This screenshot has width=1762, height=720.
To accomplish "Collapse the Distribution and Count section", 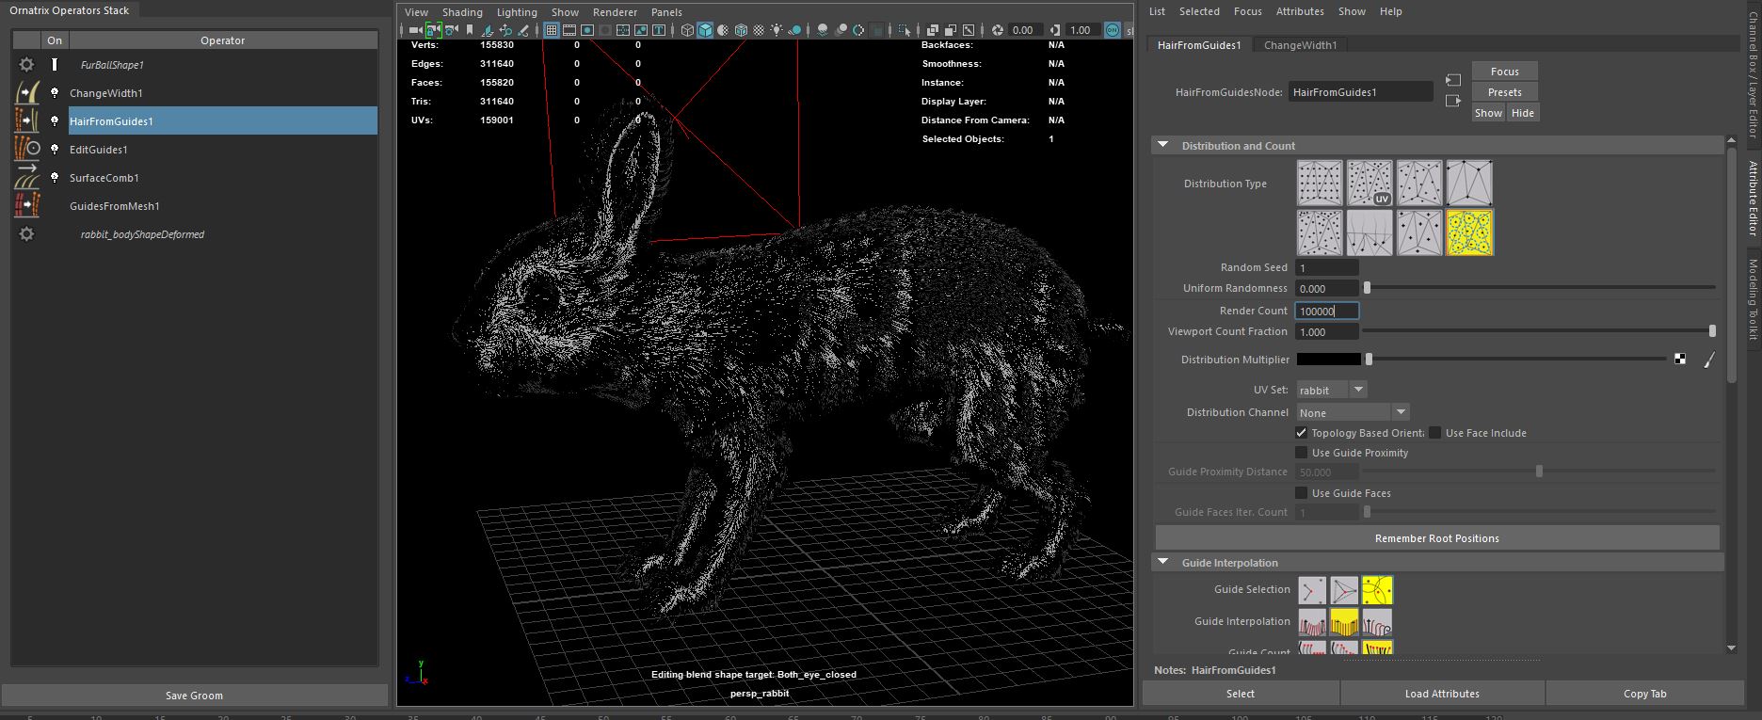I will tap(1163, 146).
